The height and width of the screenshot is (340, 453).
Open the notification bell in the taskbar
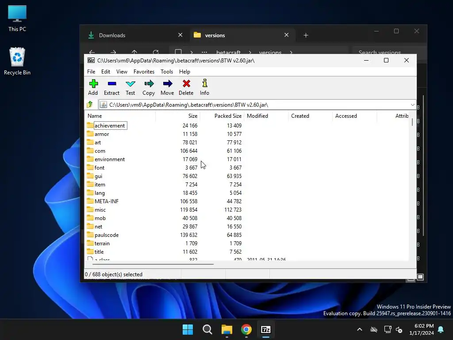[441, 329]
